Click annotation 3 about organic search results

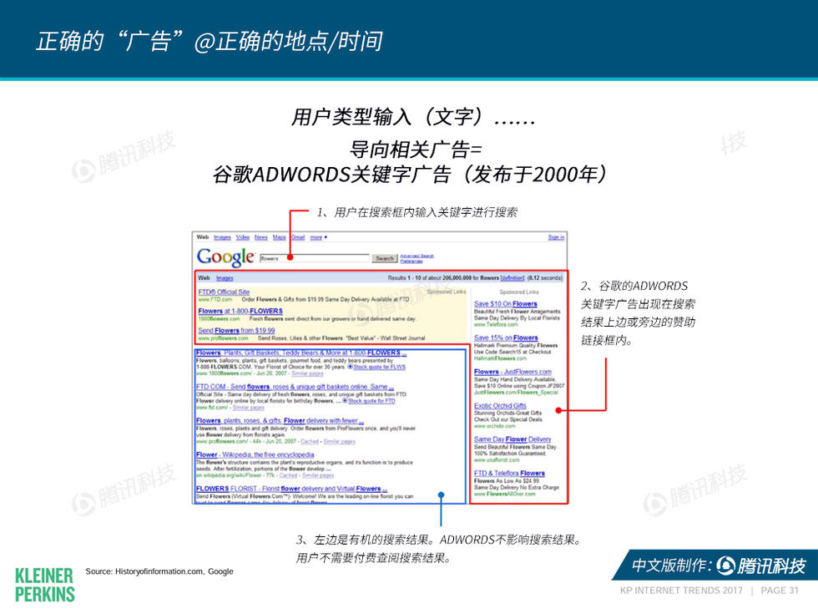pyautogui.click(x=438, y=549)
